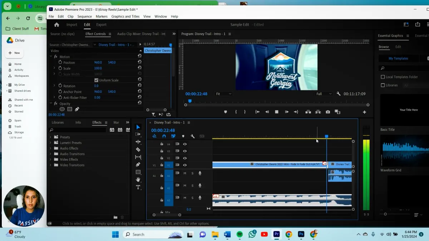Image resolution: width=429 pixels, height=241 pixels.
Task: Select the Ripple Edit tool
Action: coord(138,142)
